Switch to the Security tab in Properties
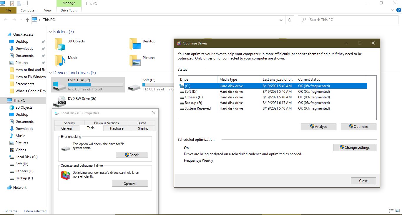Viewport: 402px width, 215px height. (69, 123)
